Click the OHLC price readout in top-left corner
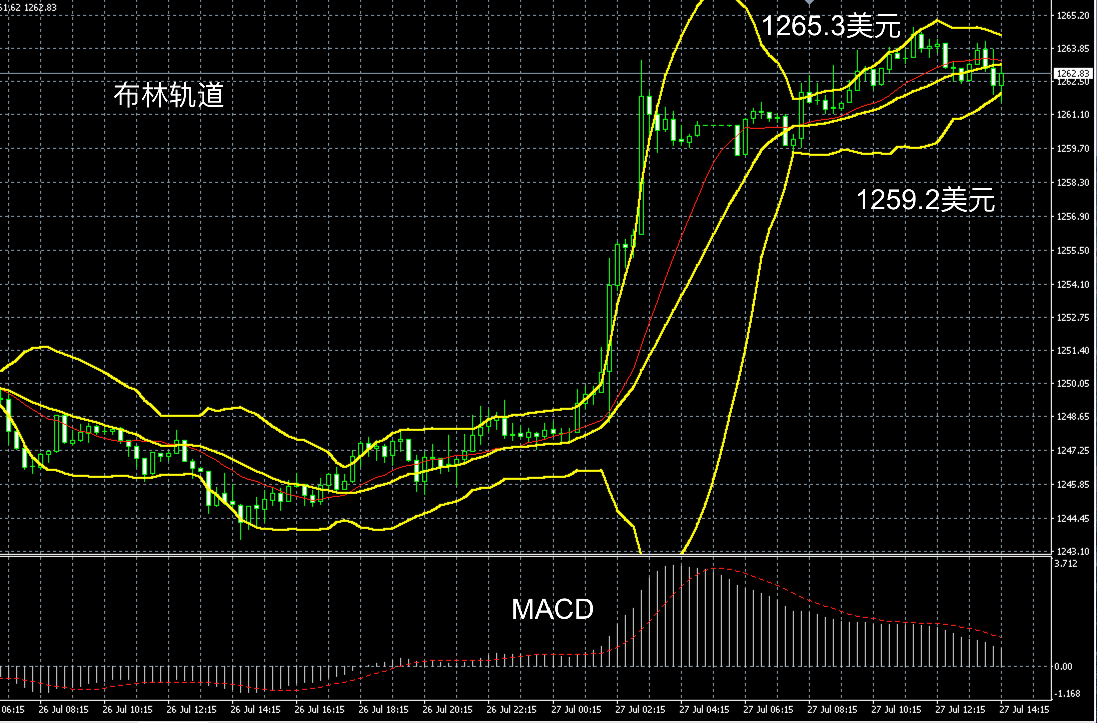 tap(29, 7)
